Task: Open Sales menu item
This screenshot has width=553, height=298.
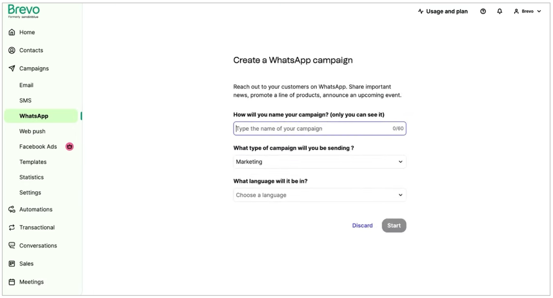Action: 26,263
